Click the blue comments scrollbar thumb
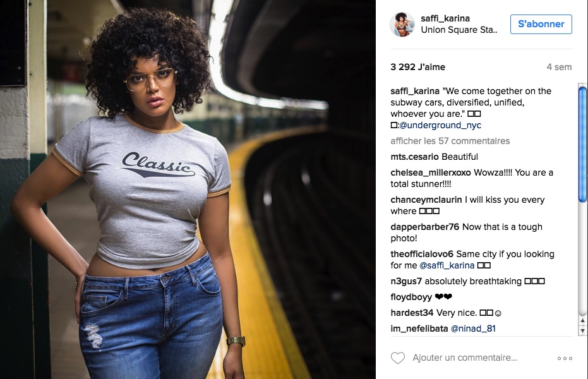 (x=582, y=144)
